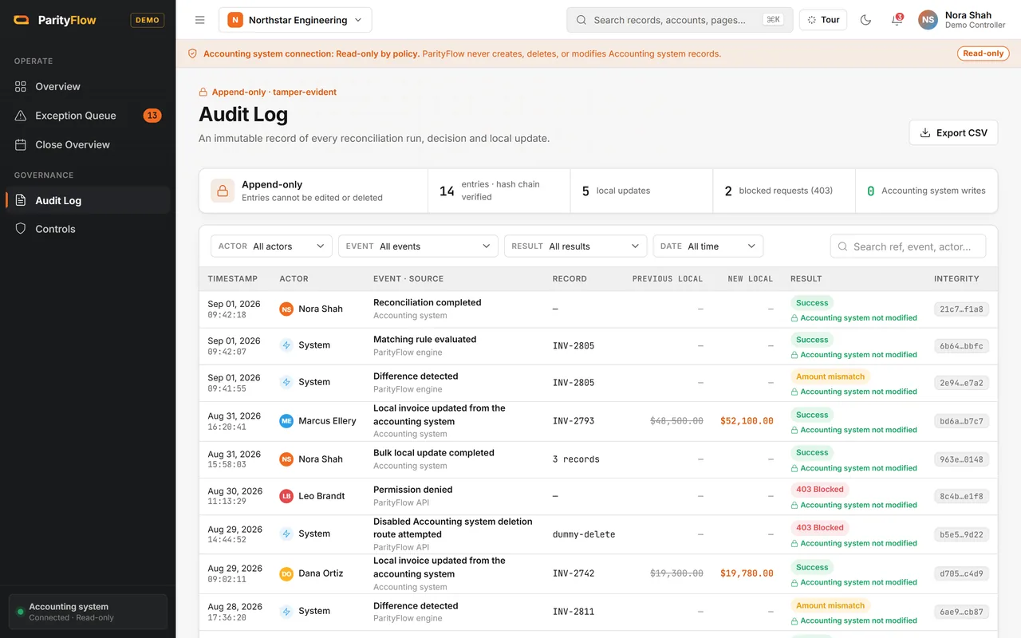
Task: Navigate to Close Overview
Action: pyautogui.click(x=88, y=144)
